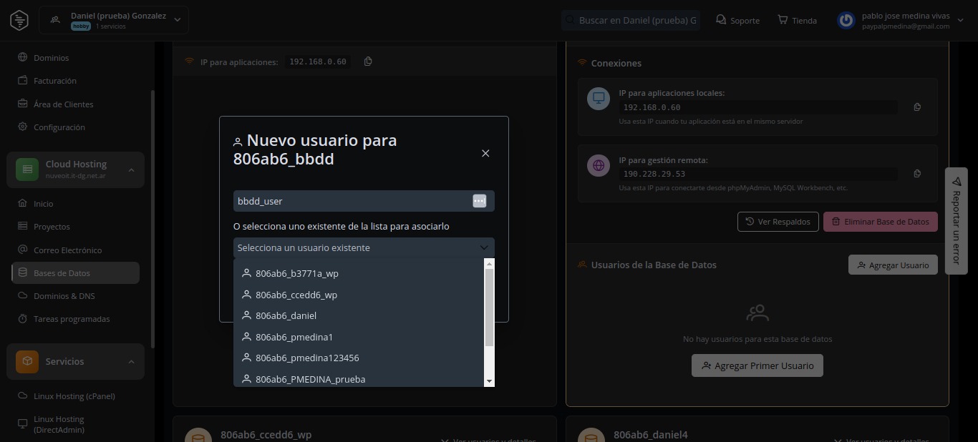Click Eliminar Base de Datos button
Viewport: 978px width, 442px height.
click(x=880, y=222)
